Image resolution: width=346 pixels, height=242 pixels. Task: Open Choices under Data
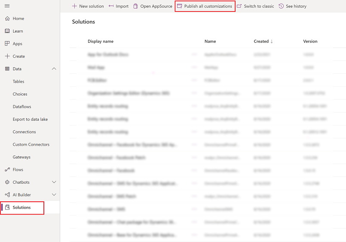pos(20,94)
